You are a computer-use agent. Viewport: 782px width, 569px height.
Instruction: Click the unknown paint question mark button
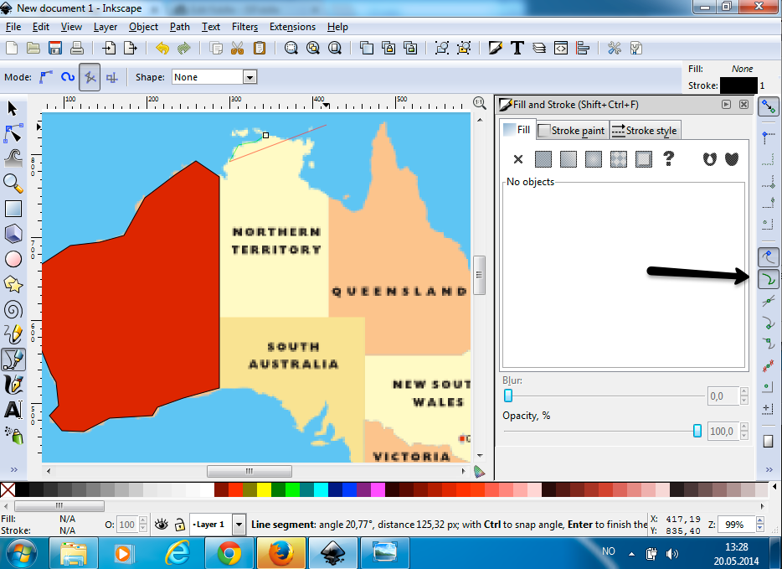(x=668, y=158)
